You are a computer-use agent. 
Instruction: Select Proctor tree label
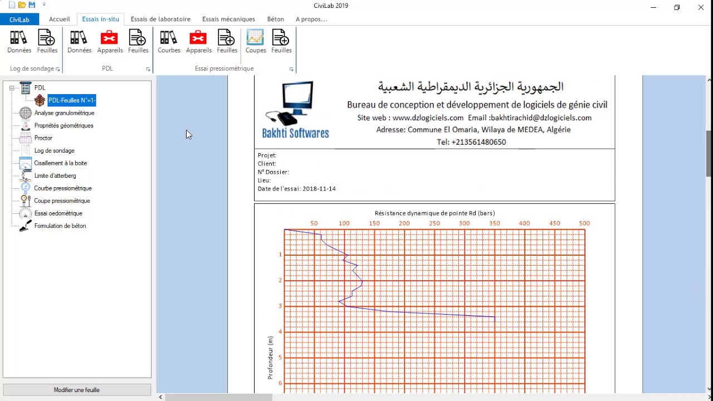43,138
